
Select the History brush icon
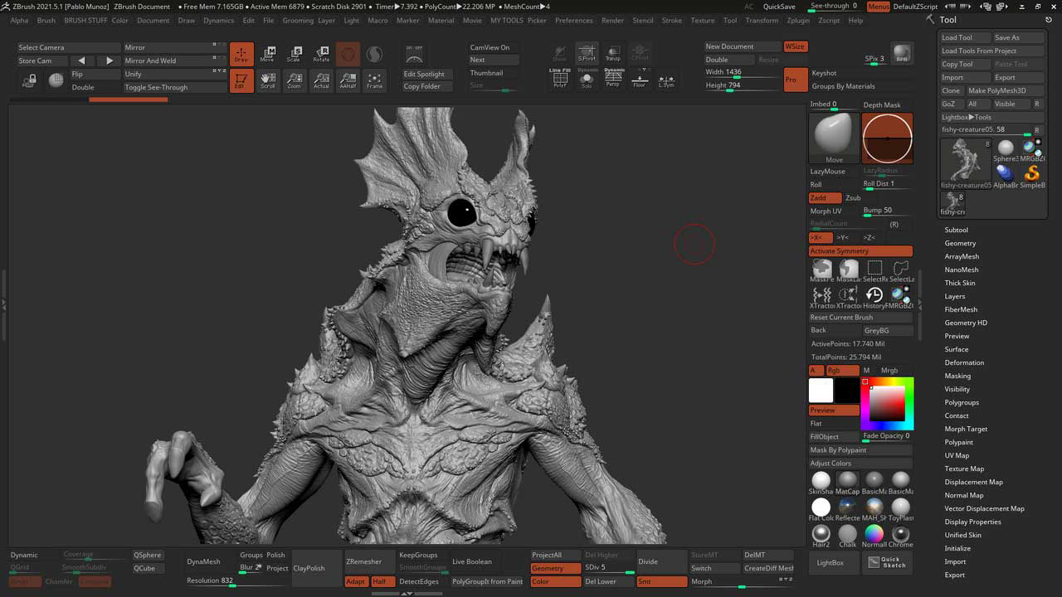(874, 298)
